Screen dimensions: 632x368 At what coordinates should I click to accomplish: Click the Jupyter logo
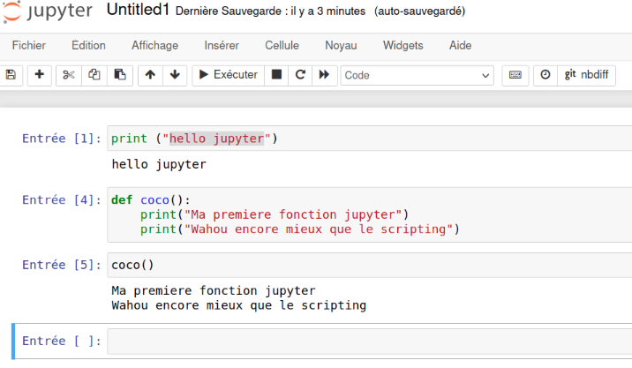[x=50, y=12]
